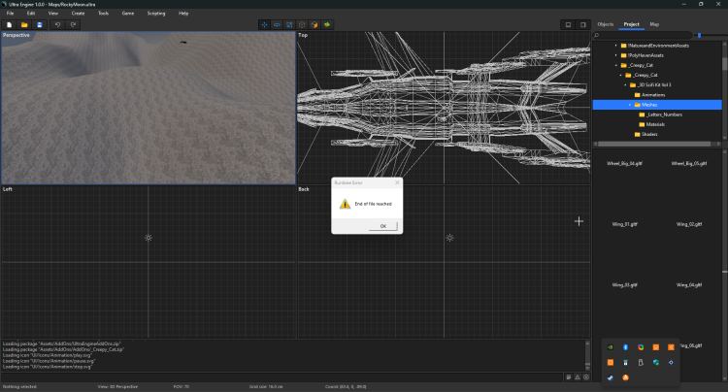Click the green terrain tool icon
The width and height of the screenshot is (728, 392).
[x=326, y=24]
